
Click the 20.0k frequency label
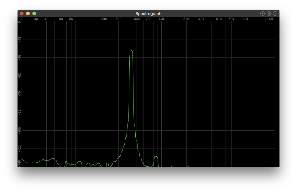(269, 19)
